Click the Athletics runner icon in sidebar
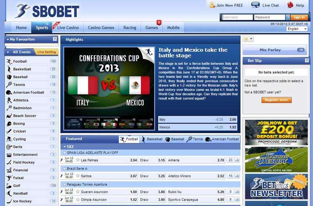This screenshot has width=313, height=206. point(9,100)
